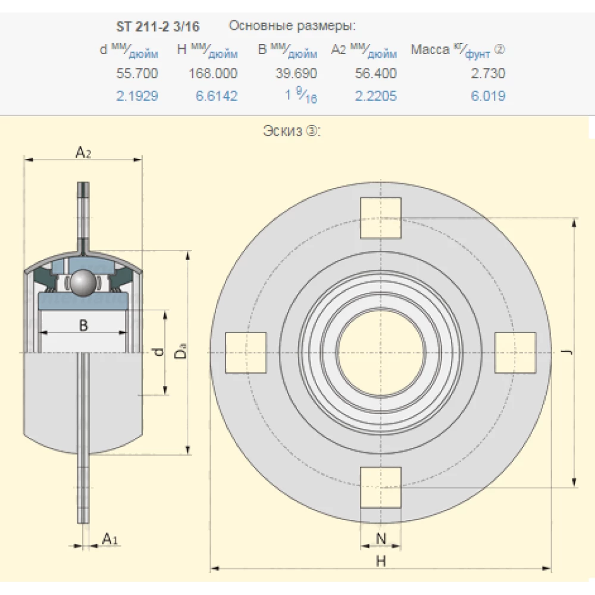595x595 pixels.
Task: Click the blue inch value 2.2205
Action: (x=375, y=96)
